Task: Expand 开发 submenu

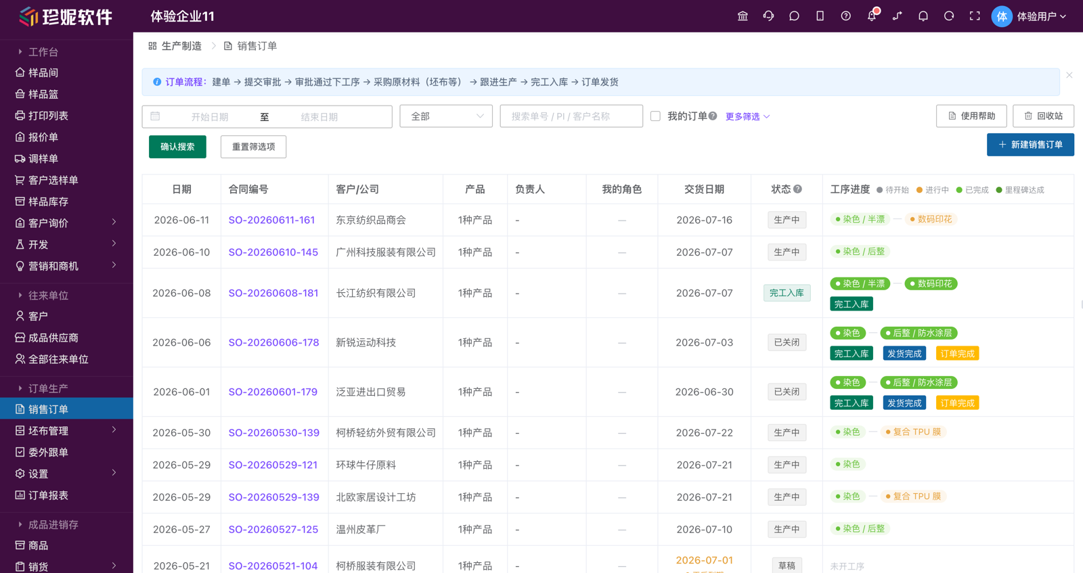Action: pyautogui.click(x=114, y=244)
